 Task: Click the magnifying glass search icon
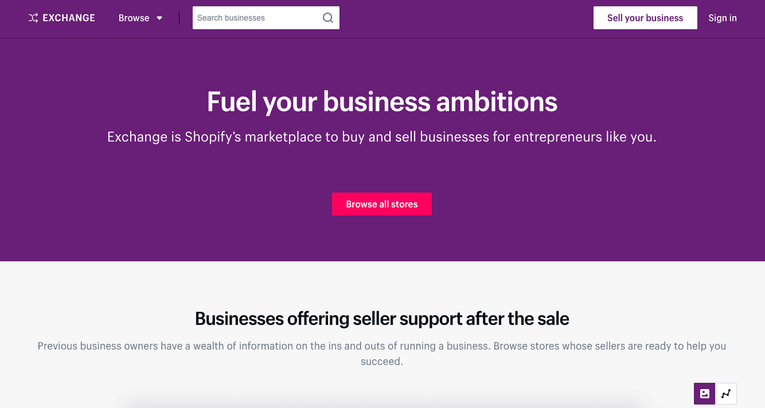pos(328,18)
